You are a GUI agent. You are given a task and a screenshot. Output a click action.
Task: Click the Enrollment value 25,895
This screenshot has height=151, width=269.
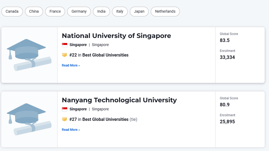click(227, 122)
